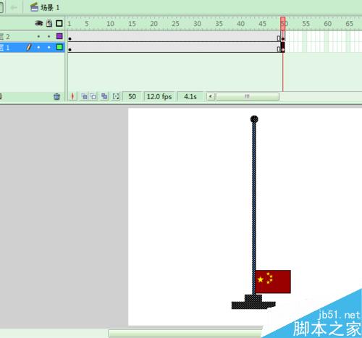Delete layer with the trash can icon
The image size is (362, 338).
(x=56, y=96)
